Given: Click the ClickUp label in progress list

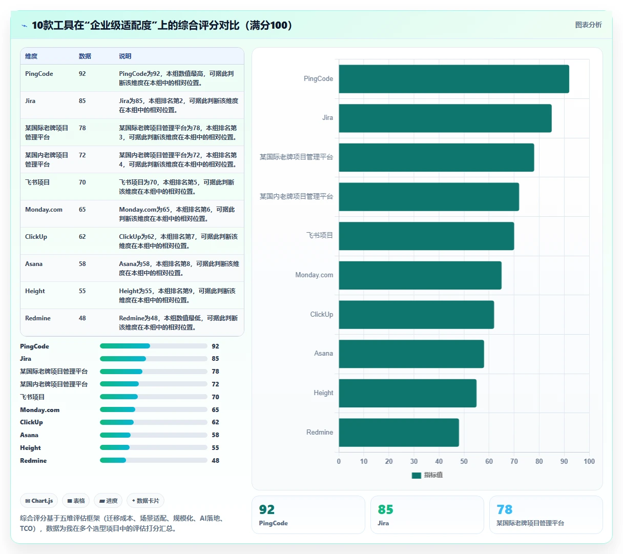Looking at the screenshot, I should [31, 422].
